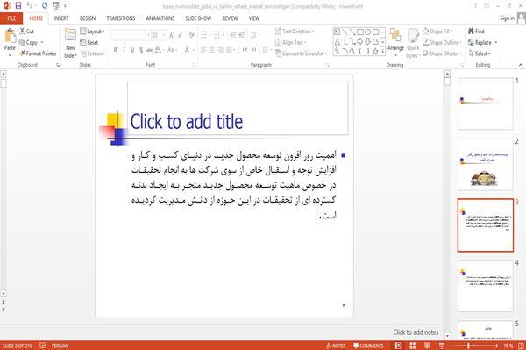Toggle text Shadow formatting
526x350 pixels.
pos(141,50)
